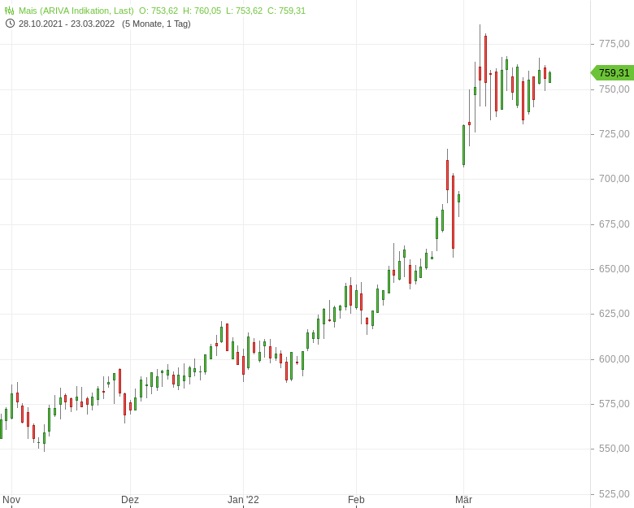The height and width of the screenshot is (508, 634).
Task: Click the 525,00 price axis label
Action: click(614, 494)
